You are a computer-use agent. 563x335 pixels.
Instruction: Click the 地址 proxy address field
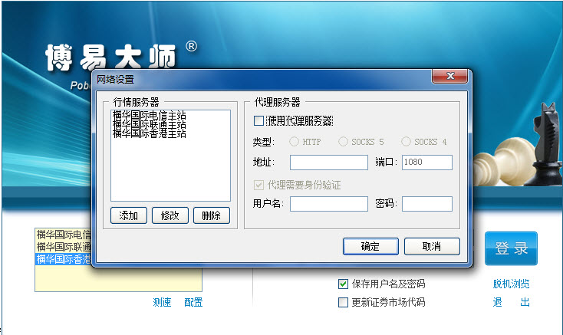click(329, 163)
